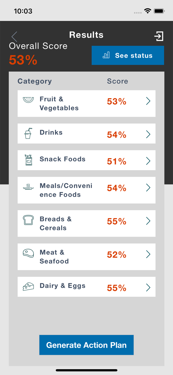Screen dimensions: 173x375
Task: Open Snack Foods details chevron
Action: pyautogui.click(x=148, y=161)
